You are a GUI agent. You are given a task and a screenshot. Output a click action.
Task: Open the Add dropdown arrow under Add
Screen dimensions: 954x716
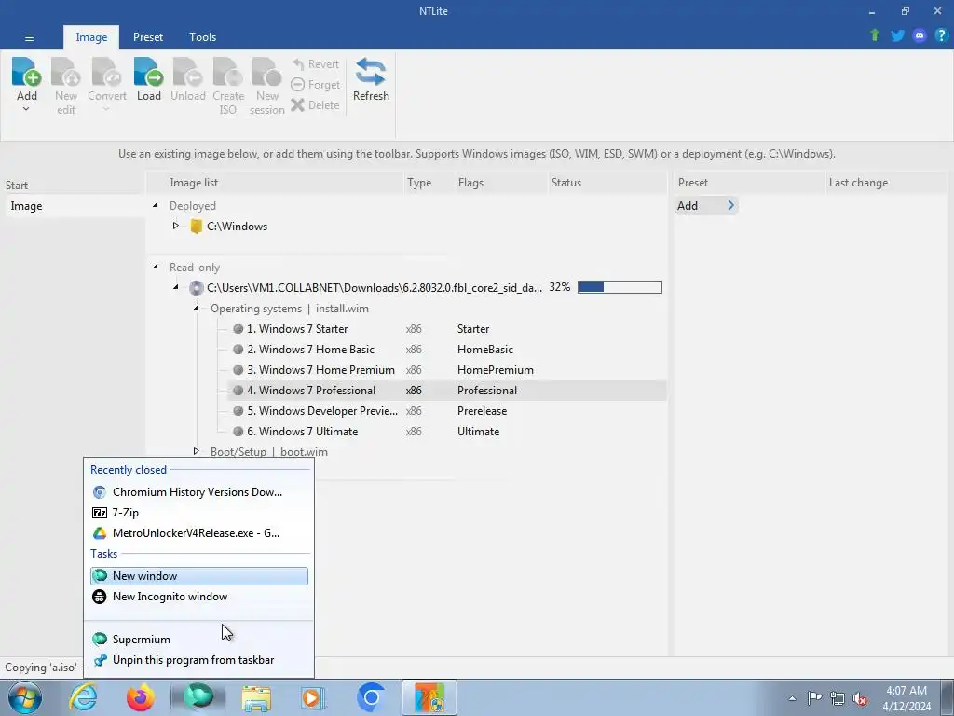point(26,110)
